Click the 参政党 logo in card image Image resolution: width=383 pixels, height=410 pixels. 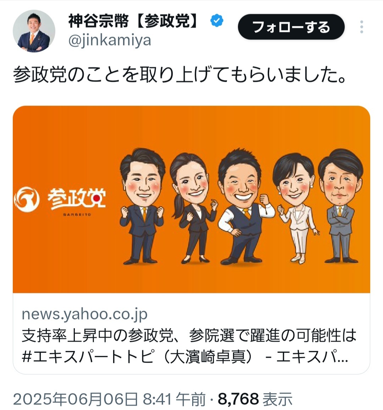60,201
